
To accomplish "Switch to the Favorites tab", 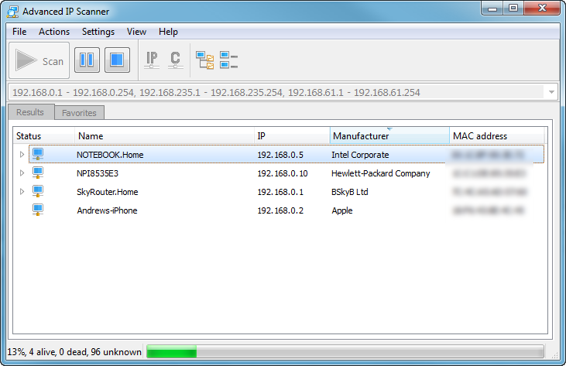I will tap(80, 113).
